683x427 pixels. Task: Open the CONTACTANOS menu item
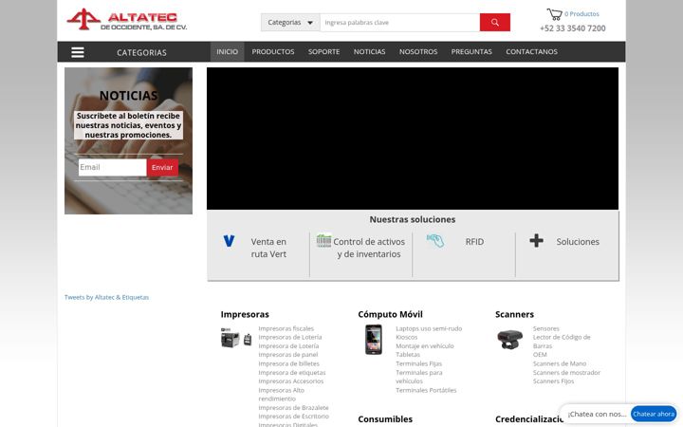531,51
